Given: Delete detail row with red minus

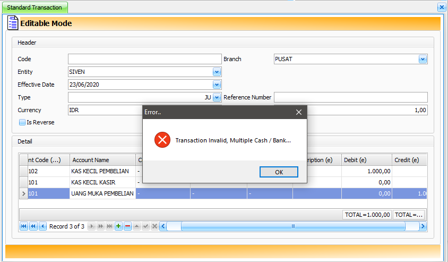Looking at the screenshot, I should [128, 226].
